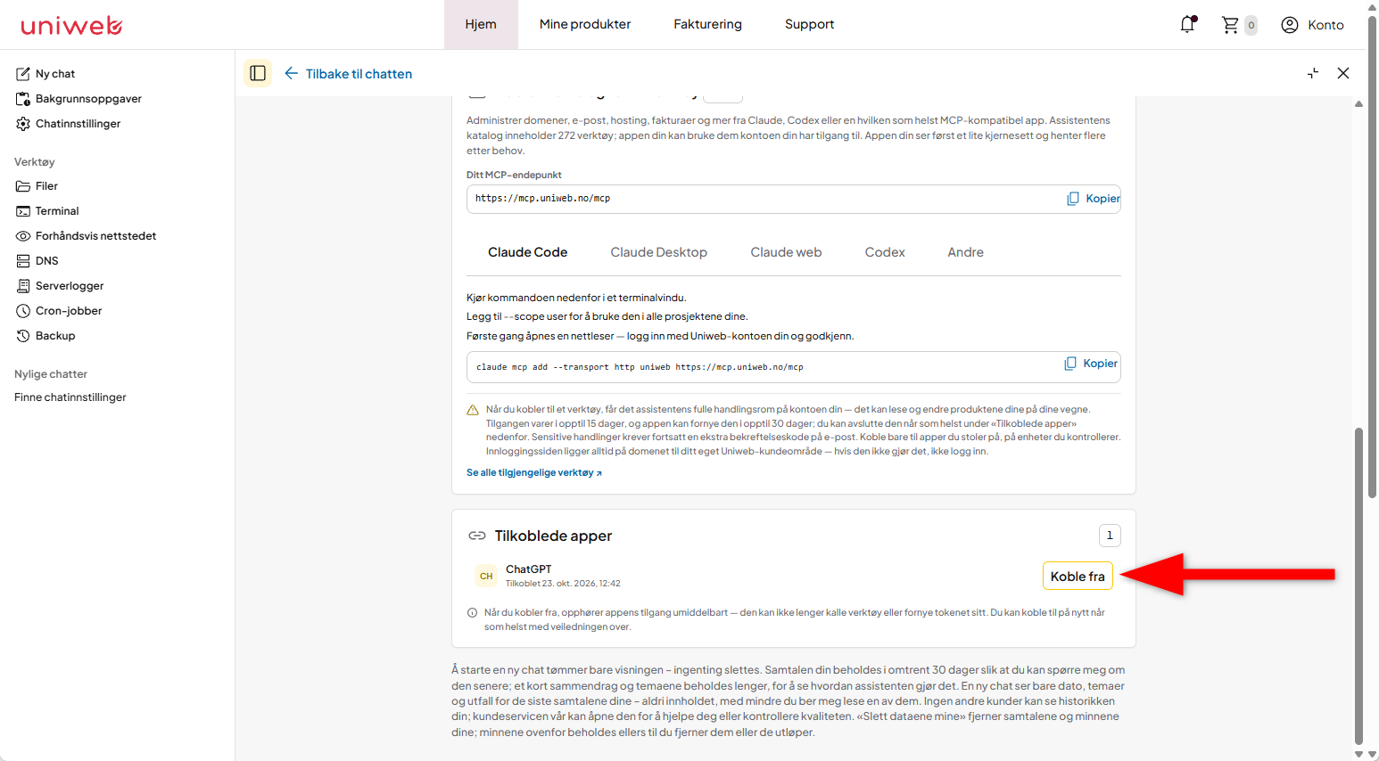The image size is (1379, 761).
Task: Copy the claude mcp add command
Action: point(1091,364)
